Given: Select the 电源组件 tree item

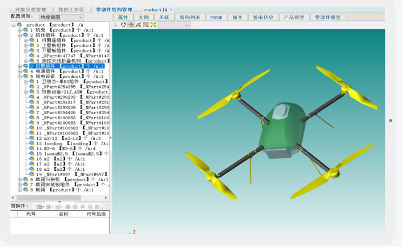Looking at the screenshot, I should [x=45, y=71].
